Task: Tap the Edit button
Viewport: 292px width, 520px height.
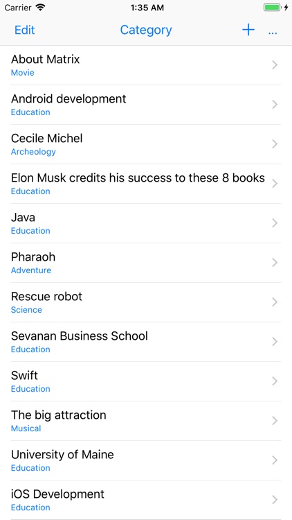Action: 24,30
